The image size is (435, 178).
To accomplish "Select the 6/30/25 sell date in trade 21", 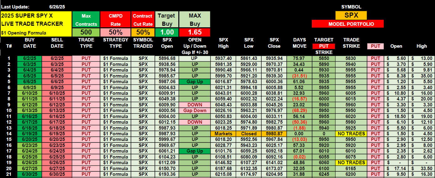I will click(57, 174).
